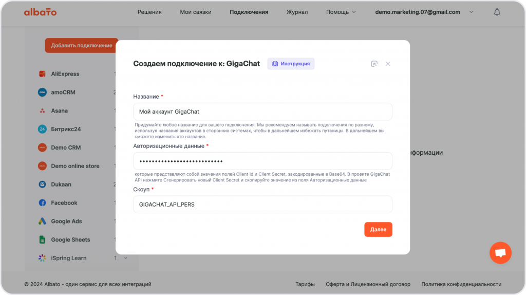526x295 pixels.
Task: Open the Инструкция guide button
Action: (x=291, y=64)
